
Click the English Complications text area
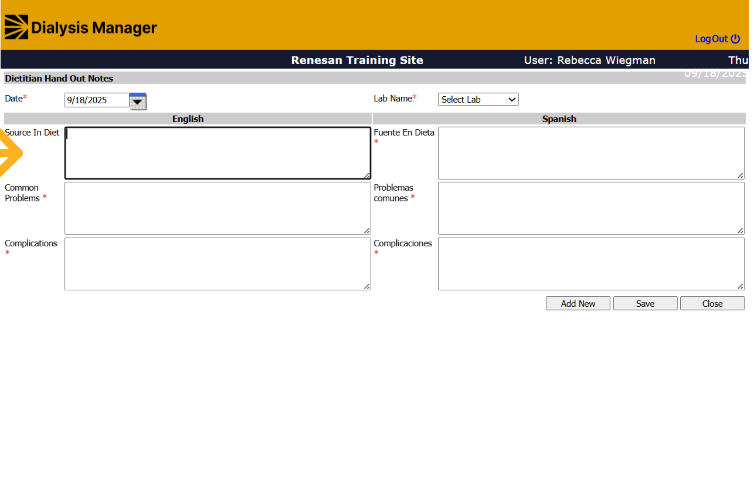tap(218, 264)
